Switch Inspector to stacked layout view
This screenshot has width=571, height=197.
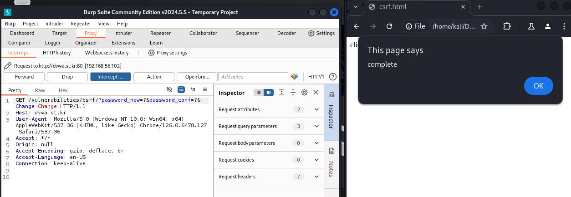click(x=259, y=93)
